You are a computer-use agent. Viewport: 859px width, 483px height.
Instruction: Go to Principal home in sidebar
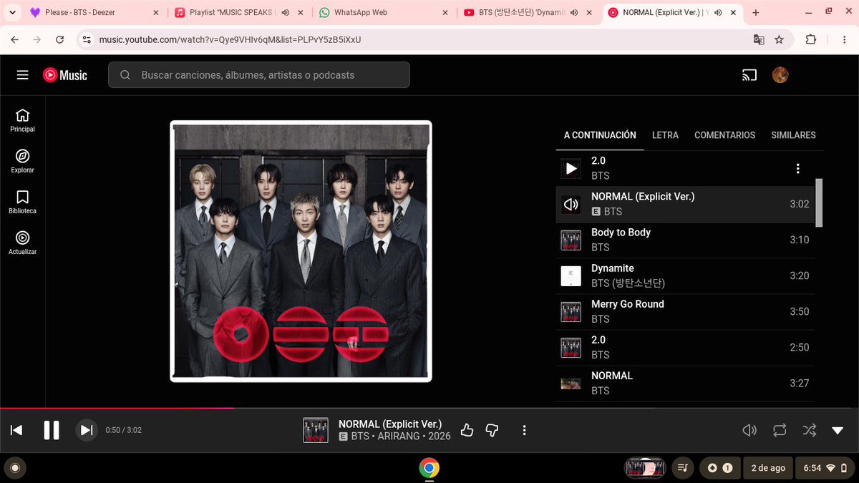point(23,120)
